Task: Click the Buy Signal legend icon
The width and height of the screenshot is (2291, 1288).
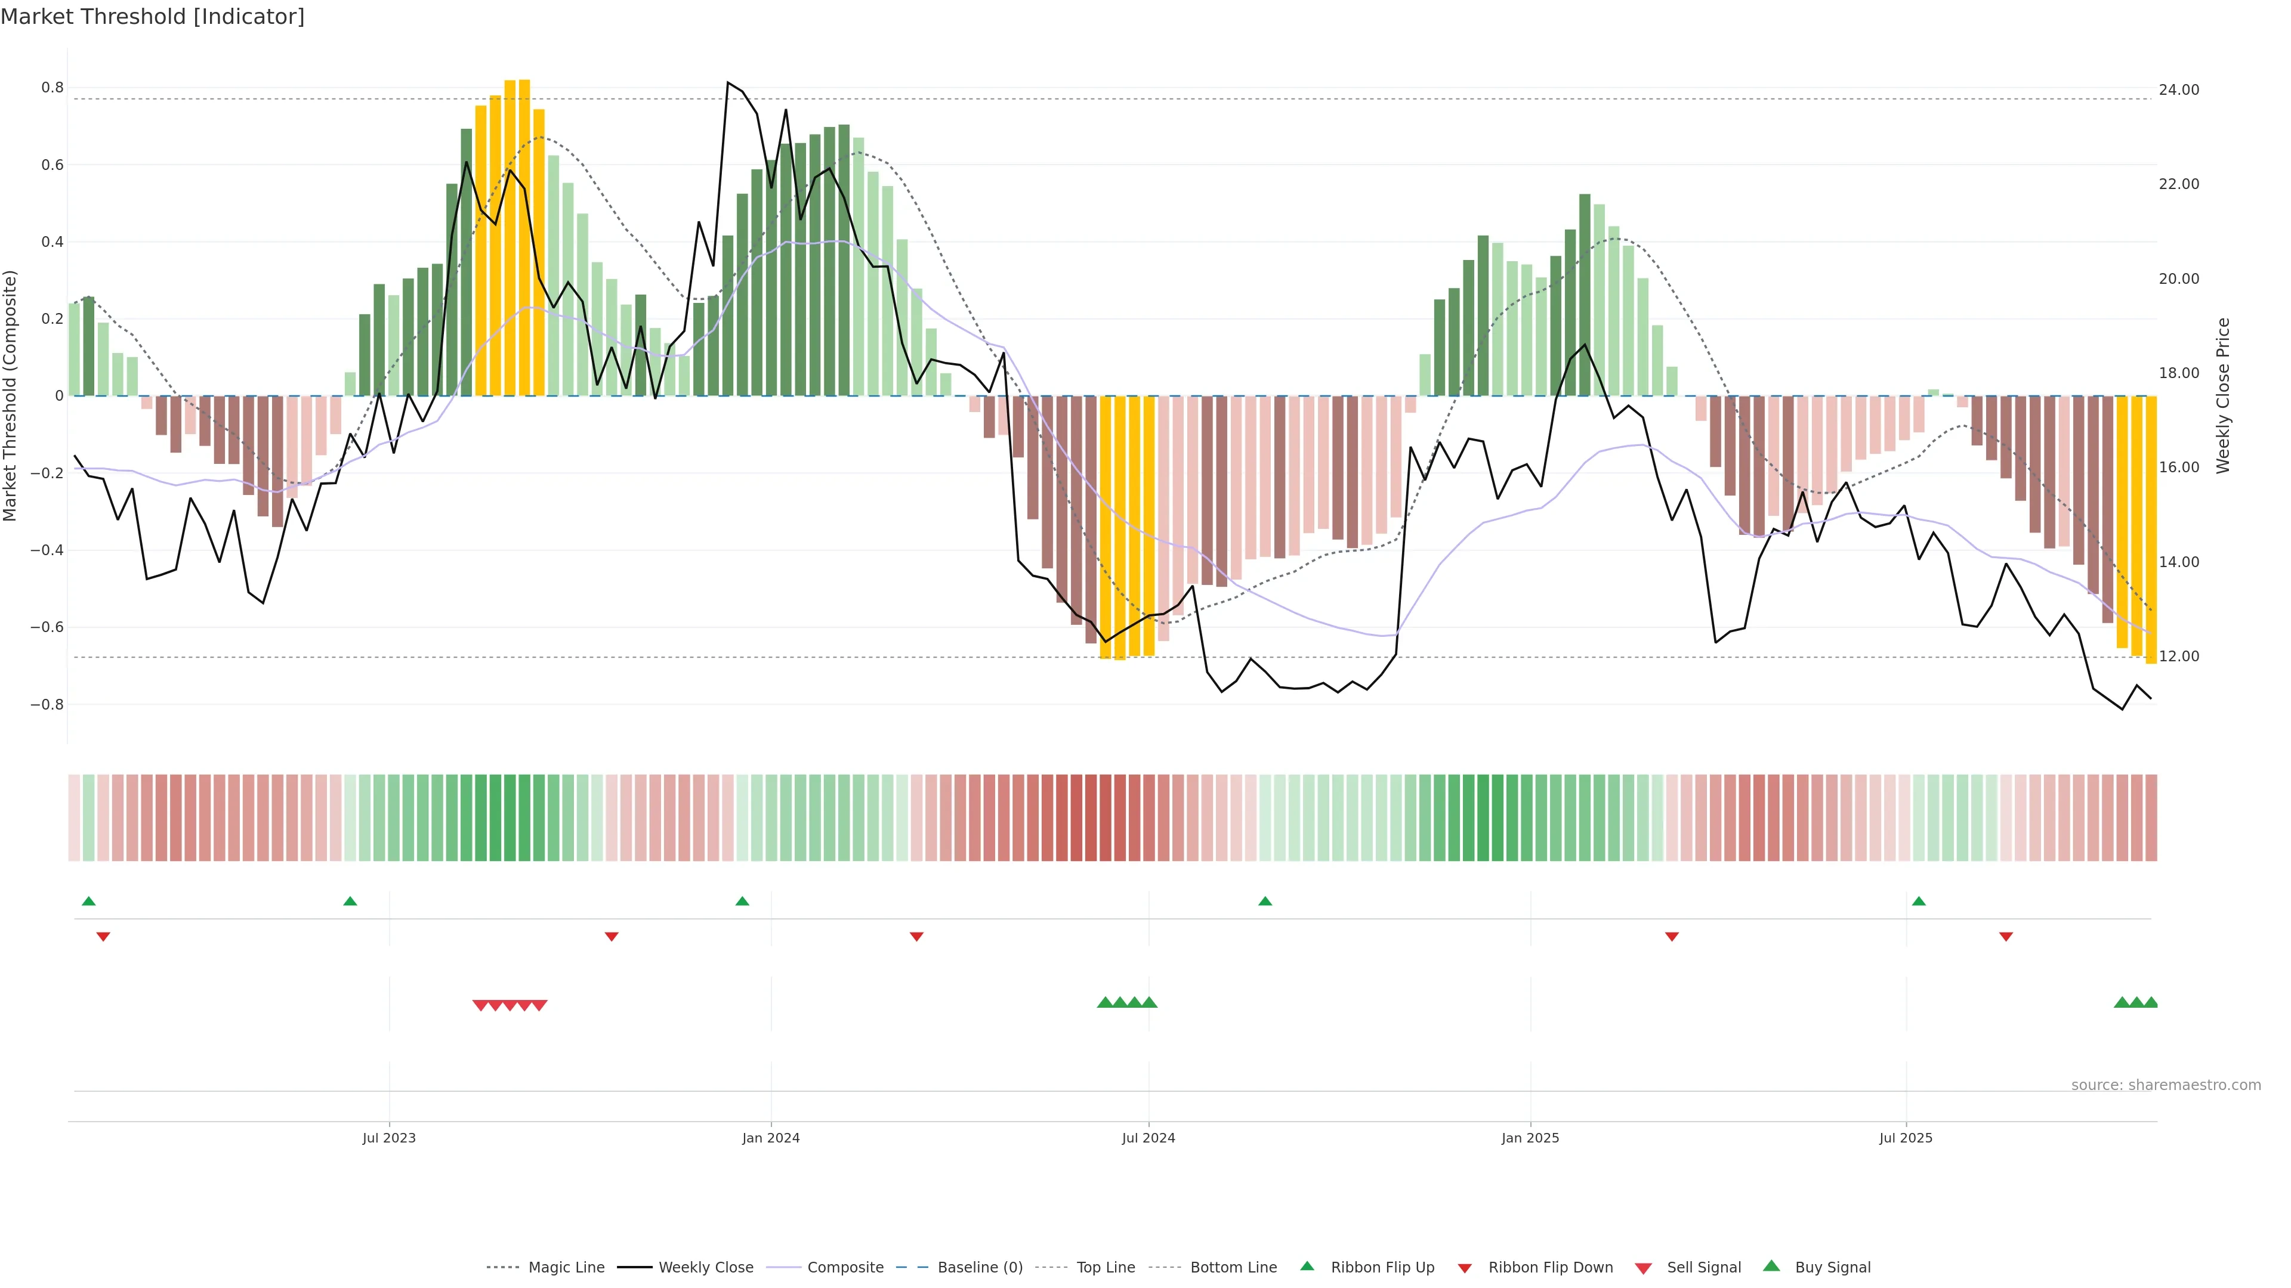Action: [x=1771, y=1266]
